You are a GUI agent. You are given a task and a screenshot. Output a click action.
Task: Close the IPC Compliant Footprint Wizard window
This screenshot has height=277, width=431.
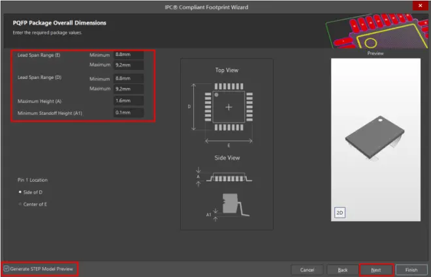click(421, 5)
